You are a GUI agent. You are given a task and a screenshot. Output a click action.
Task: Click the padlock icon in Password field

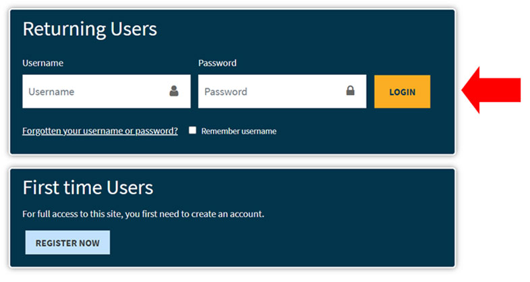coord(350,91)
